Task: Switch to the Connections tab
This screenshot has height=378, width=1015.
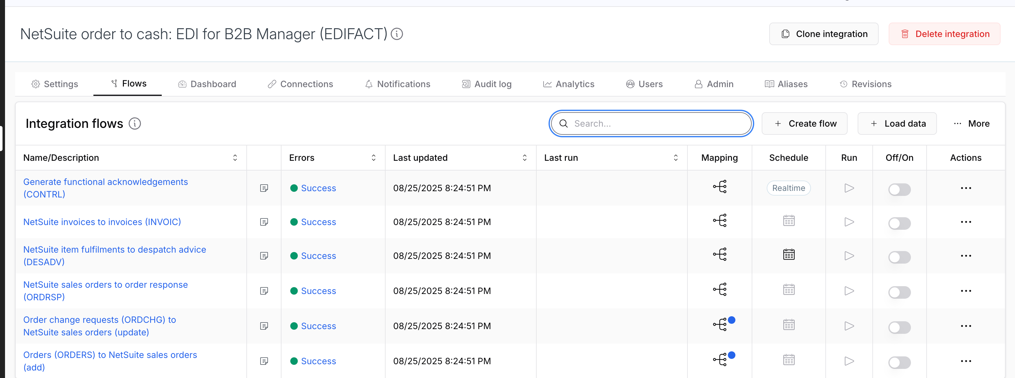Action: coord(300,84)
